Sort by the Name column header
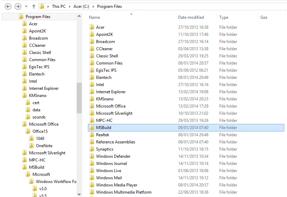Viewport: 287px width, 197px height. (94, 17)
